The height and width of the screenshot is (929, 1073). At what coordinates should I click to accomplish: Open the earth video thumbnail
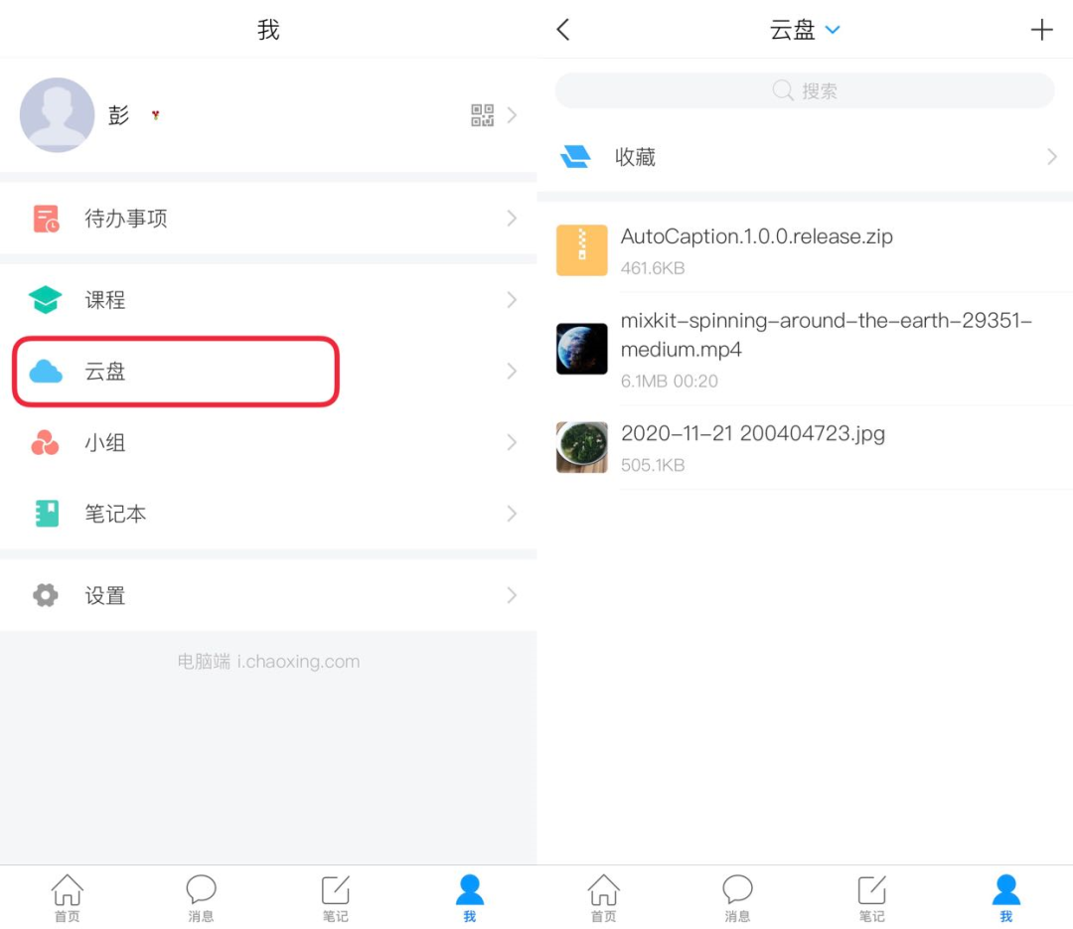[x=581, y=349]
